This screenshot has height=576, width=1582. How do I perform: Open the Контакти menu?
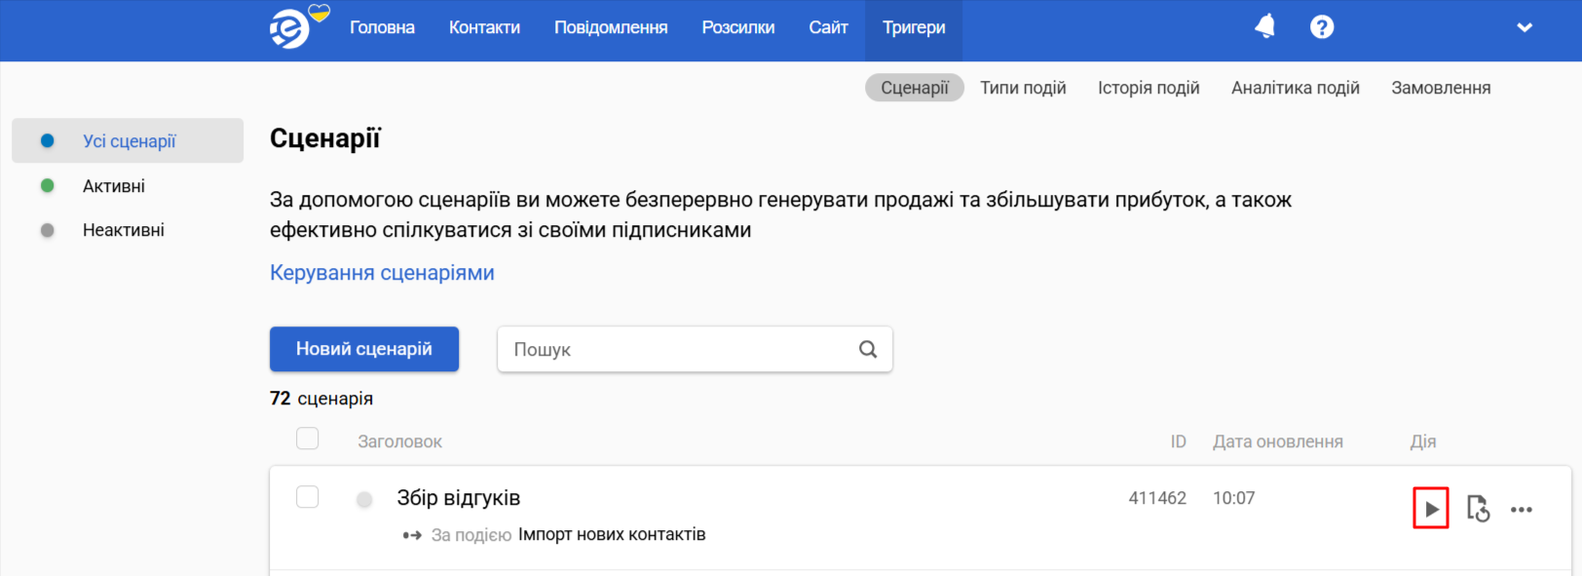tap(484, 27)
